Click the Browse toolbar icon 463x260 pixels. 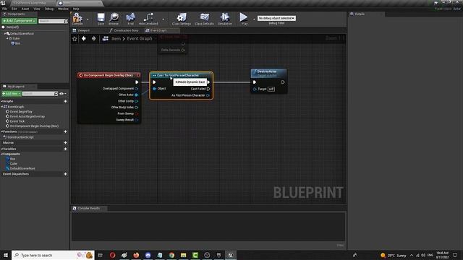click(114, 19)
